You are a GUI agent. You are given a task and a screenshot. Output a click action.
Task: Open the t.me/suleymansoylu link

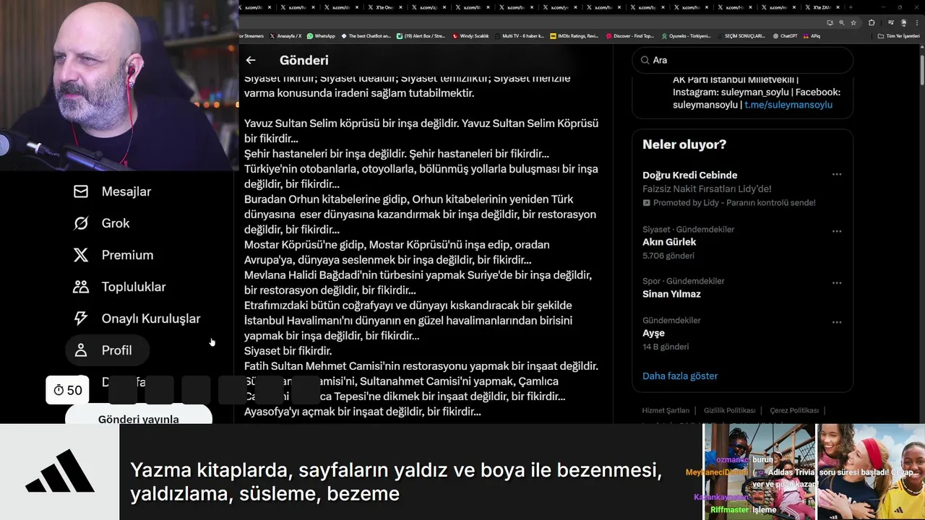pos(788,105)
